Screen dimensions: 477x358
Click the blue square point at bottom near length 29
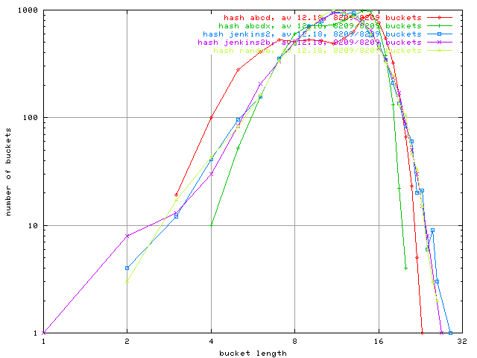click(450, 333)
